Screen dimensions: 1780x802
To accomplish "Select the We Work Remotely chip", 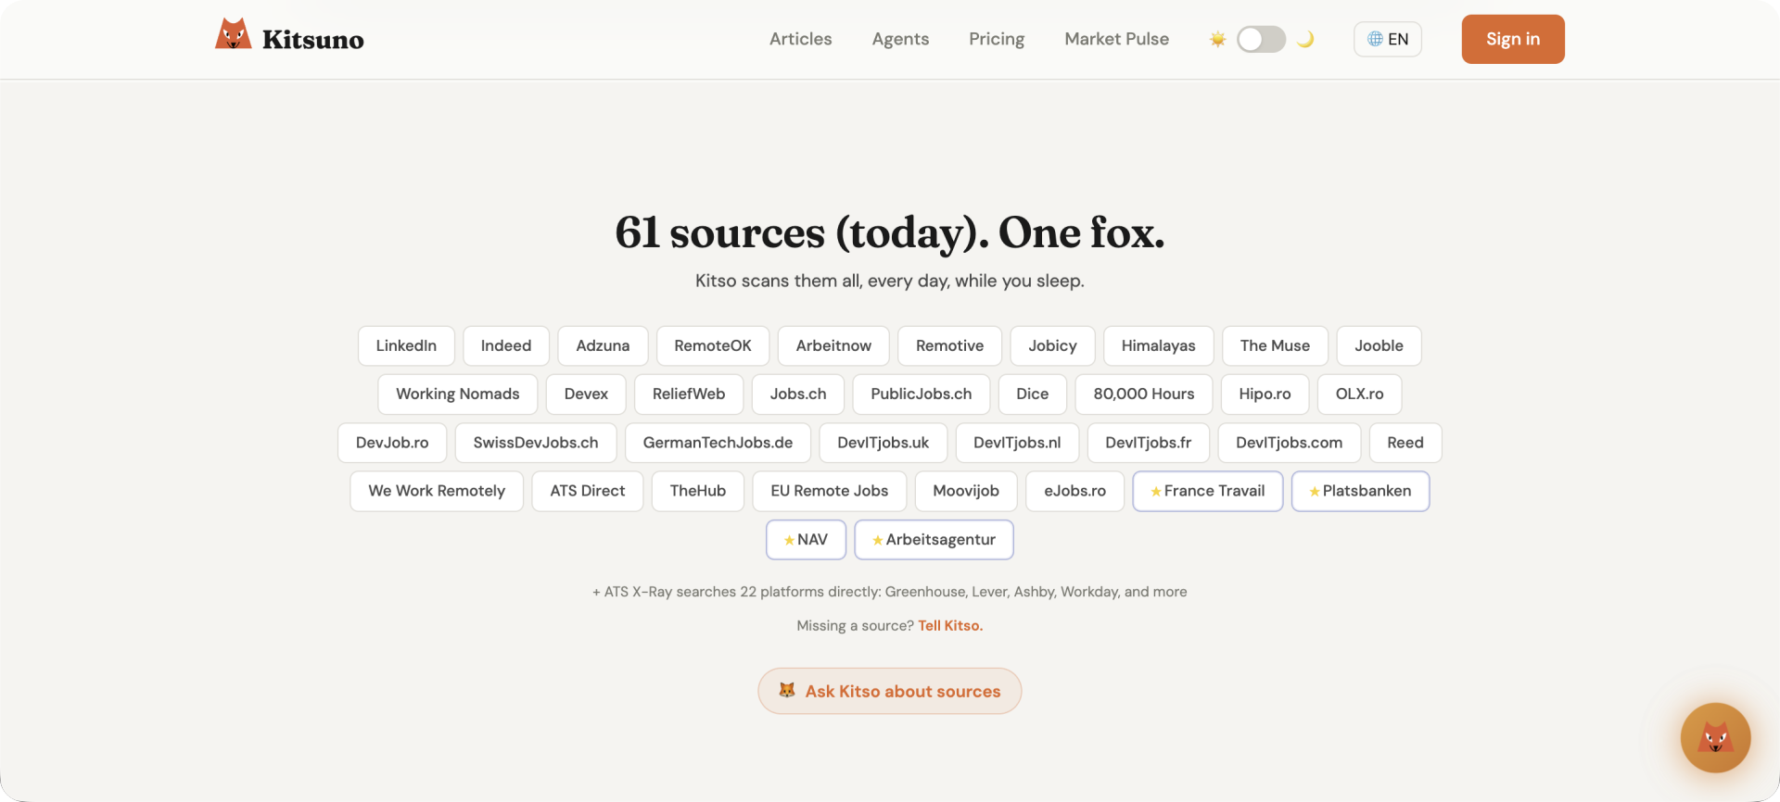I will (x=437, y=492).
